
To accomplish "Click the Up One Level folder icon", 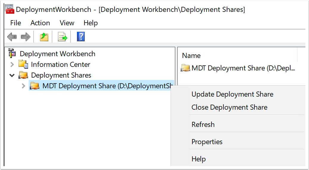I will [44, 37].
